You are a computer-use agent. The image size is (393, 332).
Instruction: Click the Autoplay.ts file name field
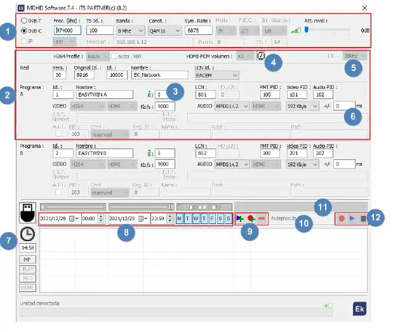pos(302,218)
